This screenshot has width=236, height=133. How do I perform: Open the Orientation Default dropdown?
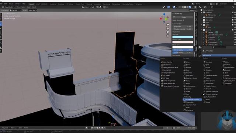pyautogui.click(x=15, y=10)
